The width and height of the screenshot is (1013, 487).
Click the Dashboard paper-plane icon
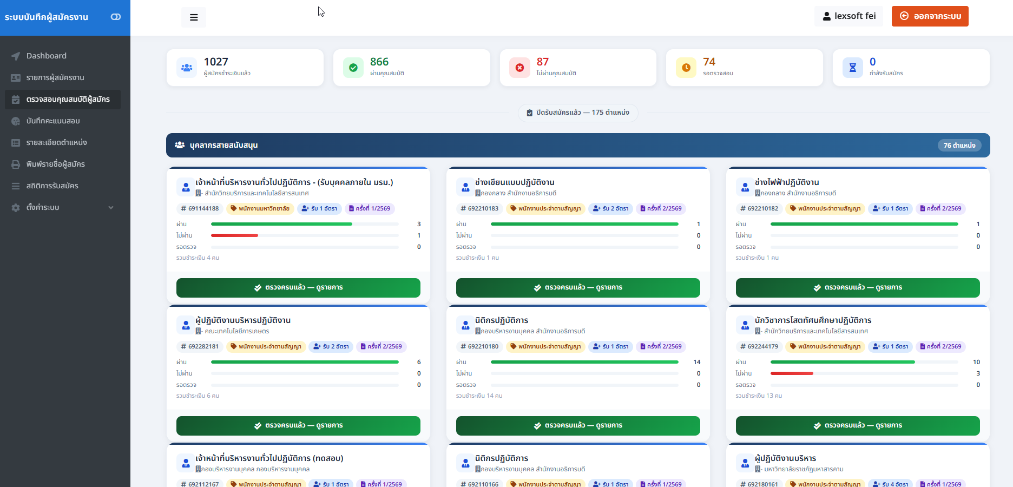pos(16,56)
